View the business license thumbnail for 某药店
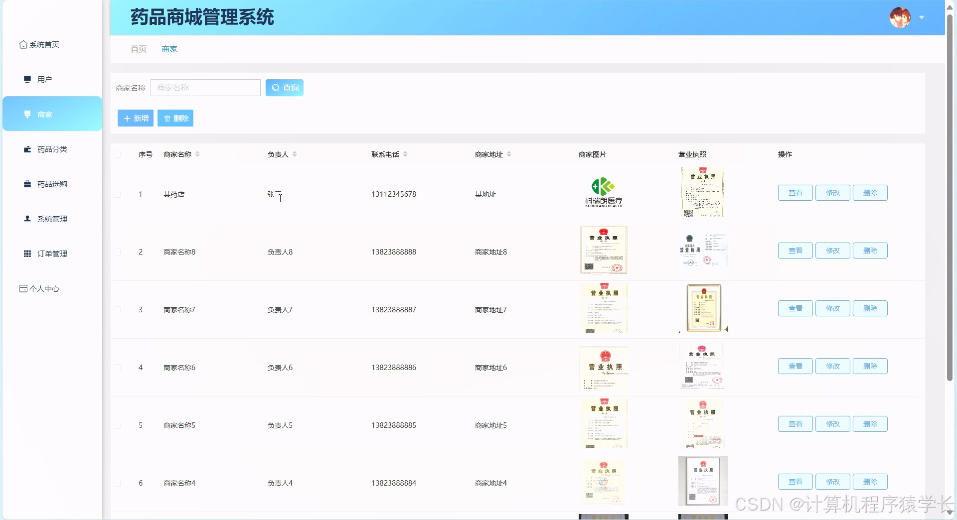This screenshot has height=520, width=957. tap(702, 192)
